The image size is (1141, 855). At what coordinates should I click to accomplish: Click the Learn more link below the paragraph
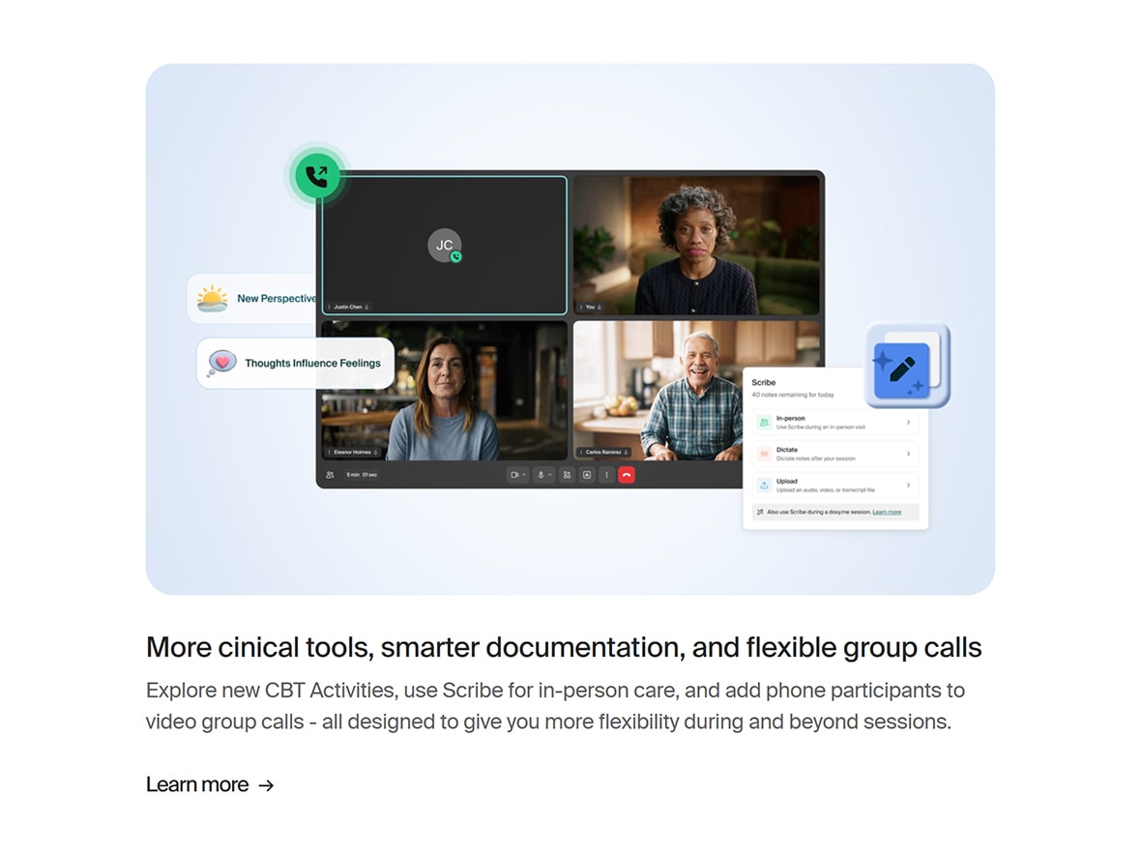(210, 784)
